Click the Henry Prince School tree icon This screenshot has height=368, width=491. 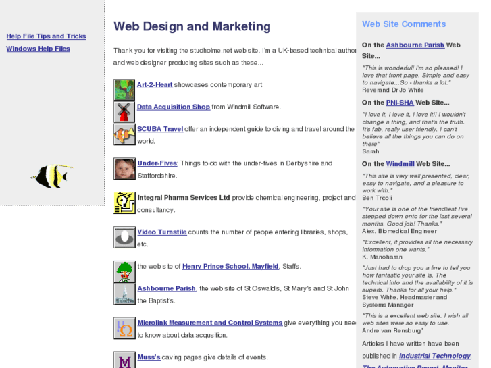pos(124,271)
